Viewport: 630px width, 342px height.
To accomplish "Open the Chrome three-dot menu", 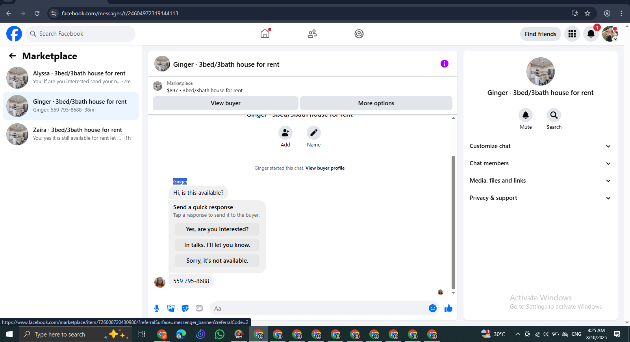I will point(621,13).
